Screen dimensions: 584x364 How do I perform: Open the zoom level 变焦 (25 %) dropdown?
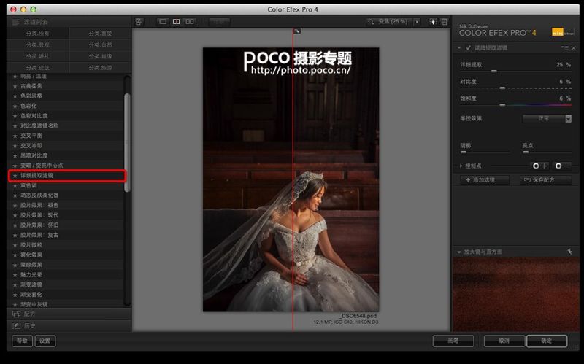click(x=393, y=22)
